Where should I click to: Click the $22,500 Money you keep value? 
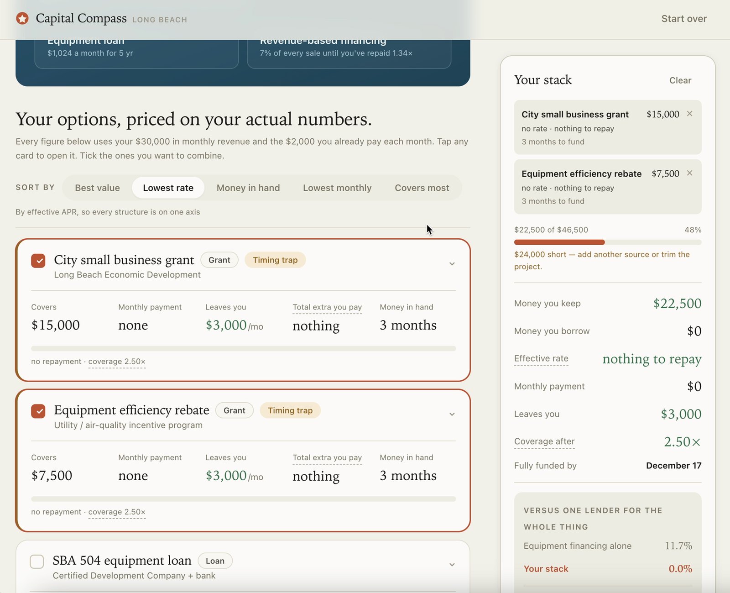point(677,304)
